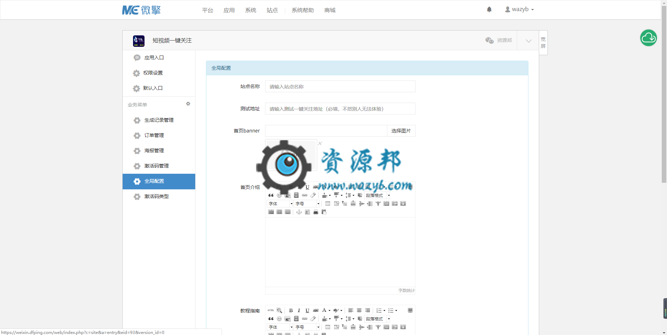Click the notification bell icon
Viewport: 667px width, 335px height.
coord(489,10)
